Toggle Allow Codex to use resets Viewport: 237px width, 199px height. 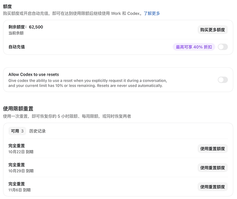coord(223,80)
